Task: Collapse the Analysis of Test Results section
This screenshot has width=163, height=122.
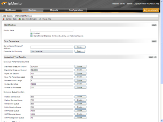Action: 155,57
